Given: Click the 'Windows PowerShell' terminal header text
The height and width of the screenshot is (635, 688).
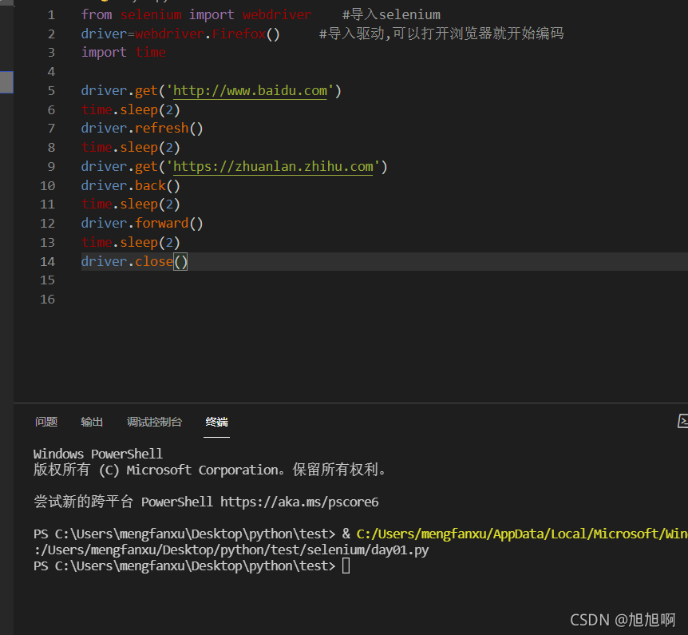Looking at the screenshot, I should [98, 454].
